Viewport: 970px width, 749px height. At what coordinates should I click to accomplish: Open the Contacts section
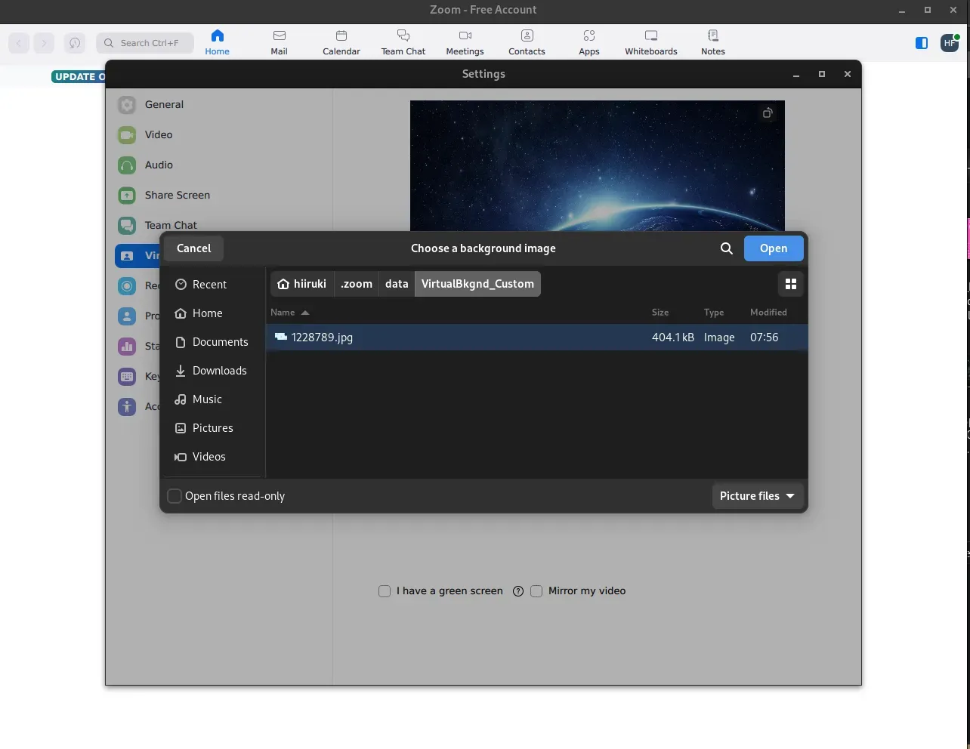pos(527,42)
